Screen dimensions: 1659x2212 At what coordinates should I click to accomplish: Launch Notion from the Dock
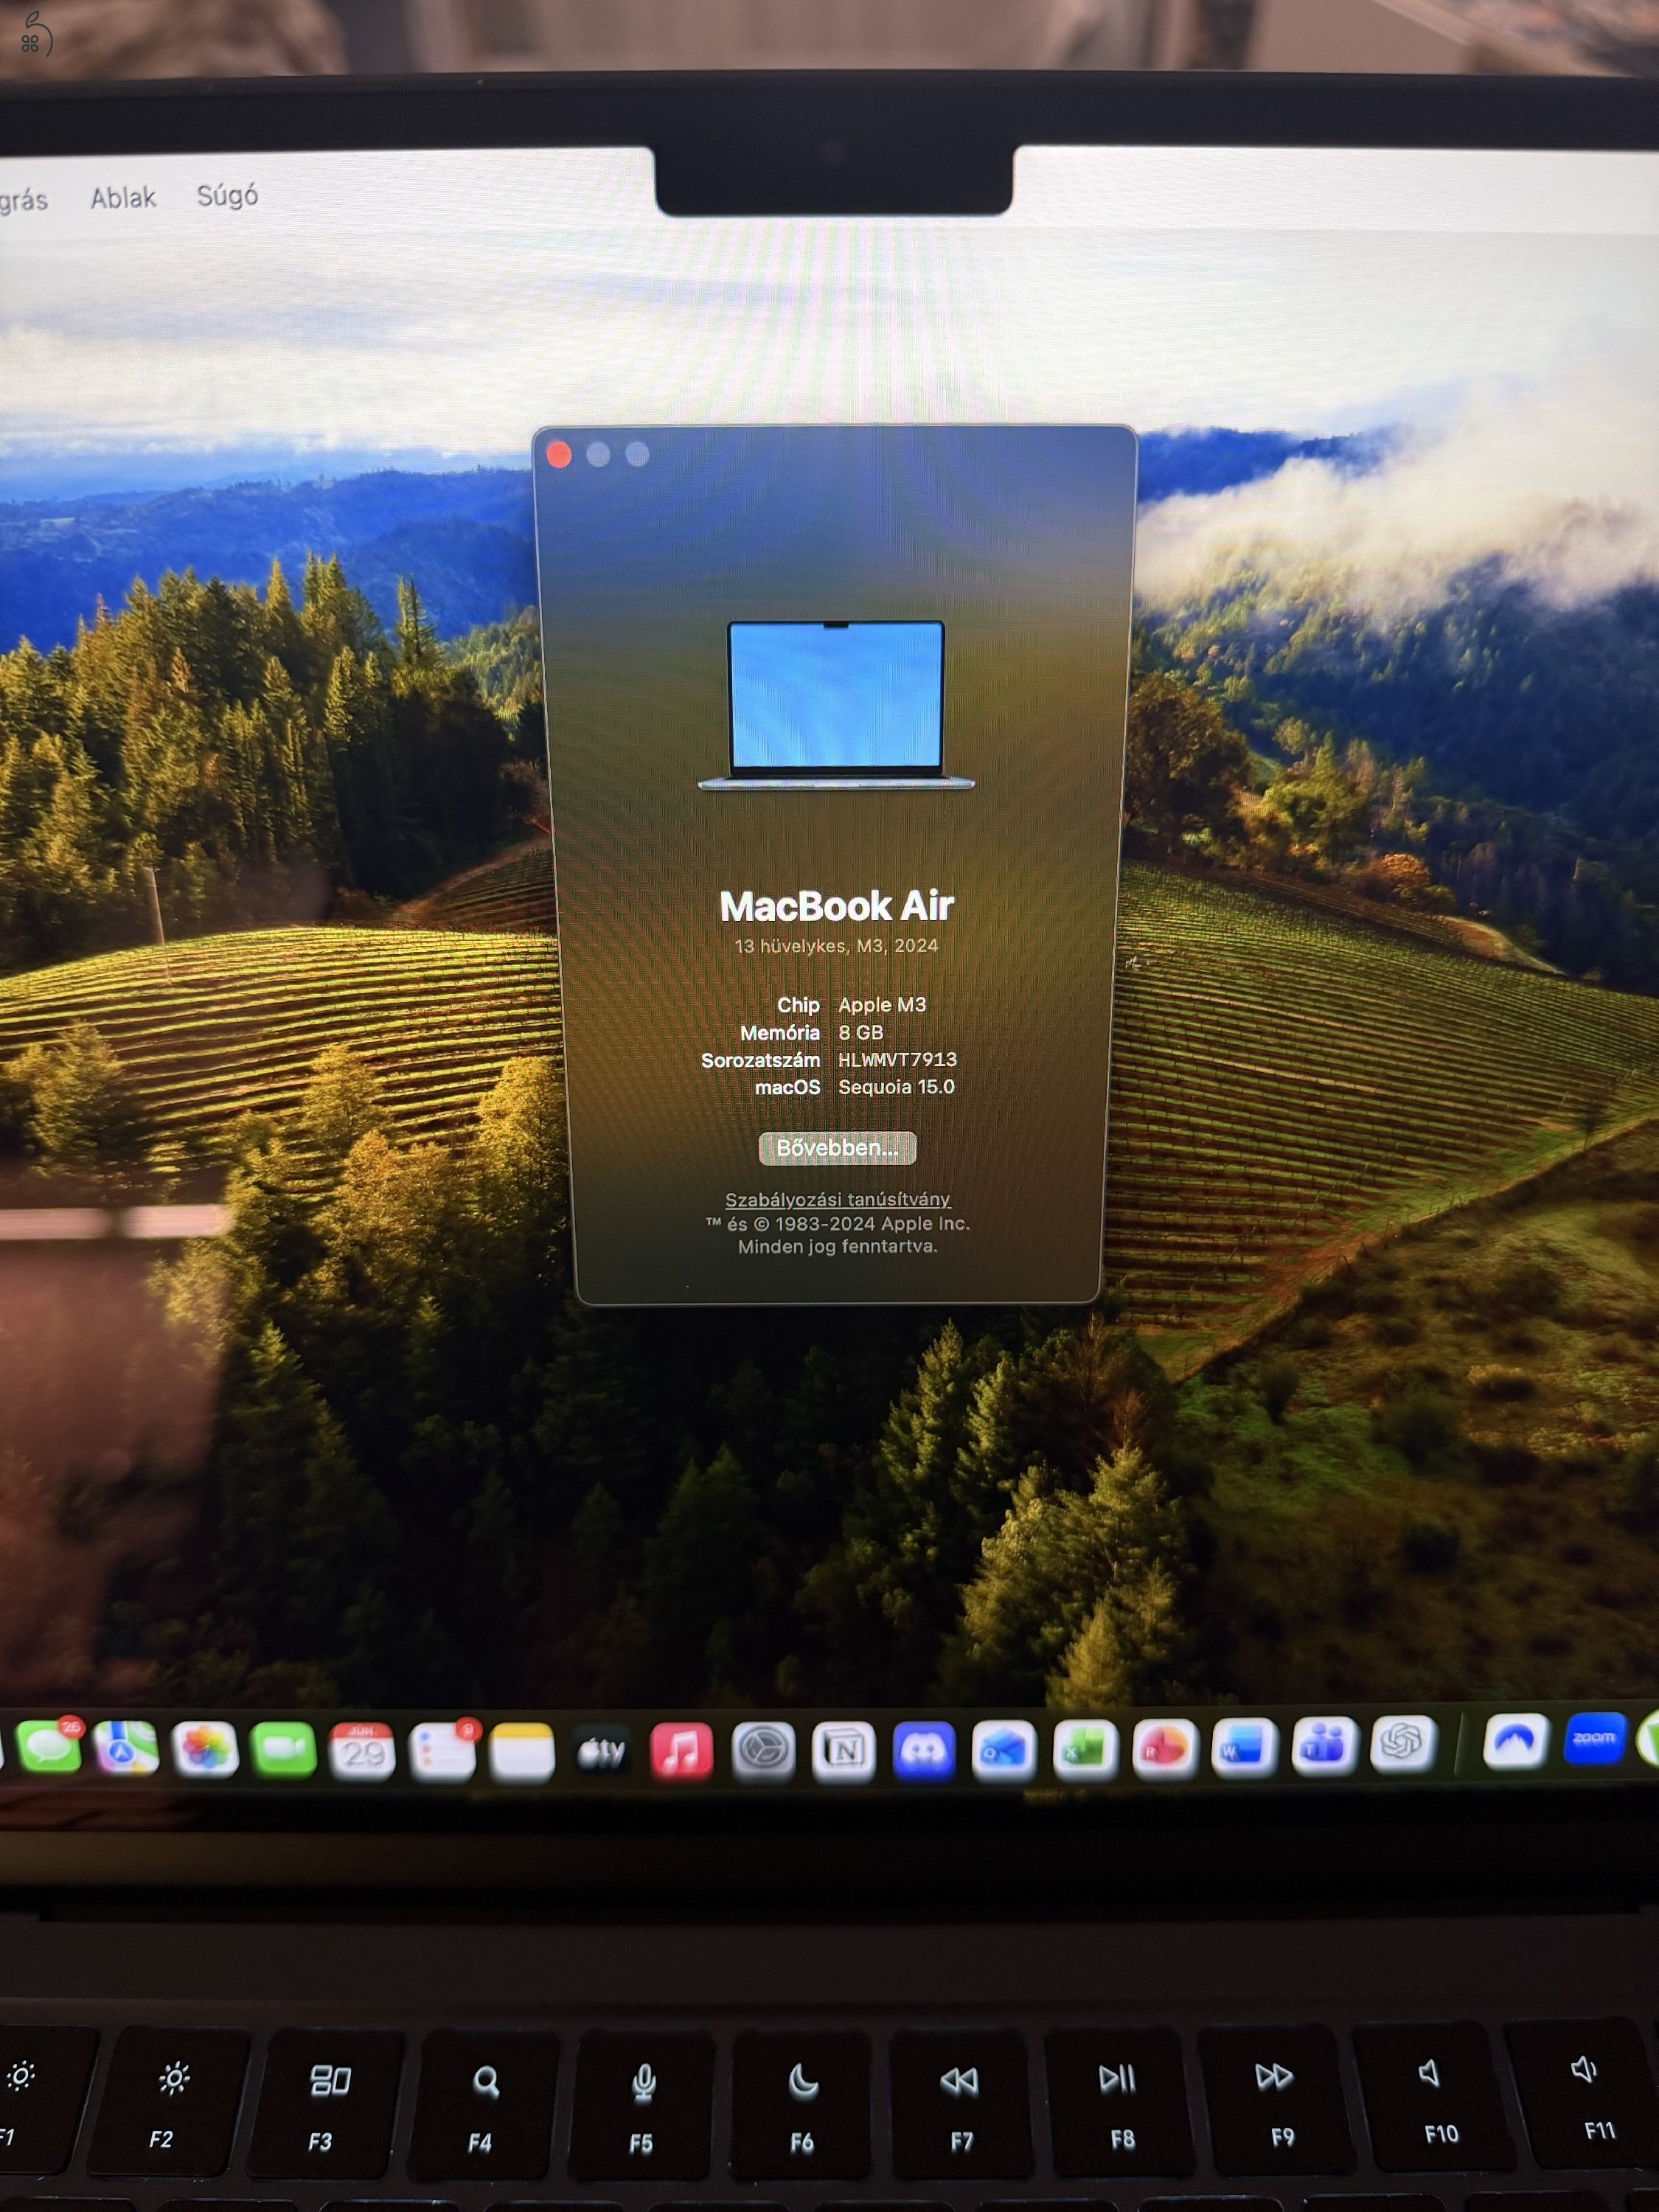pos(843,1751)
